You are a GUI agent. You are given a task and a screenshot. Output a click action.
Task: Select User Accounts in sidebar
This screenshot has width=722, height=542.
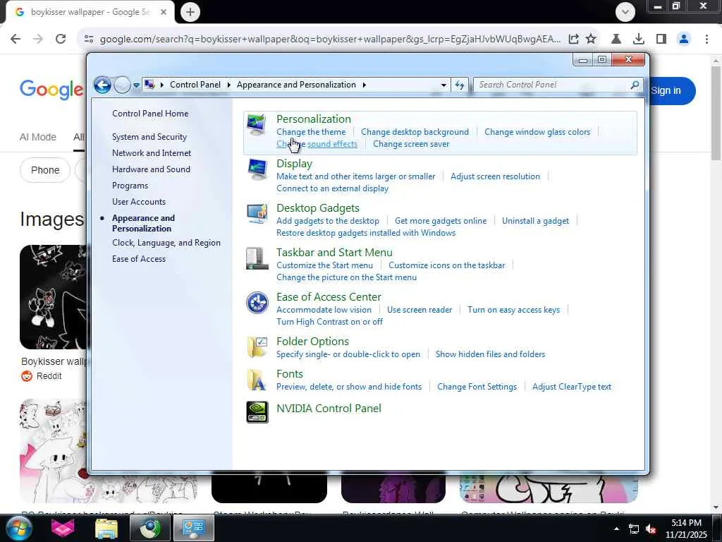pos(139,201)
